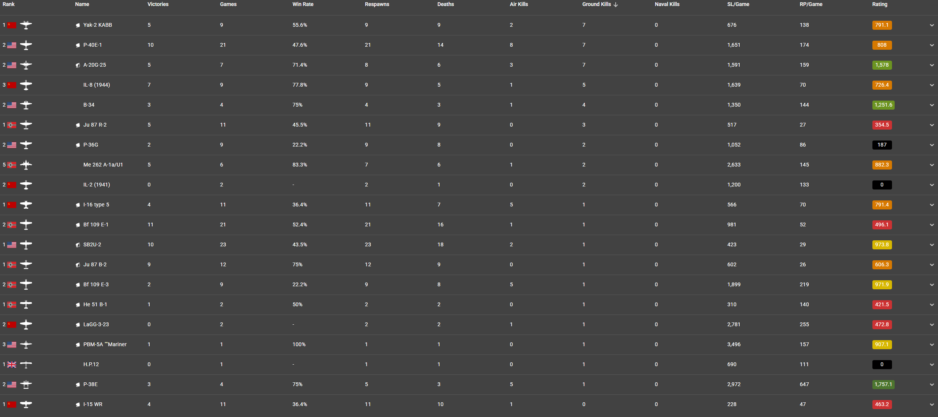The height and width of the screenshot is (417, 938).
Task: Click the British flag in H.P.12 row
Action: click(x=12, y=365)
